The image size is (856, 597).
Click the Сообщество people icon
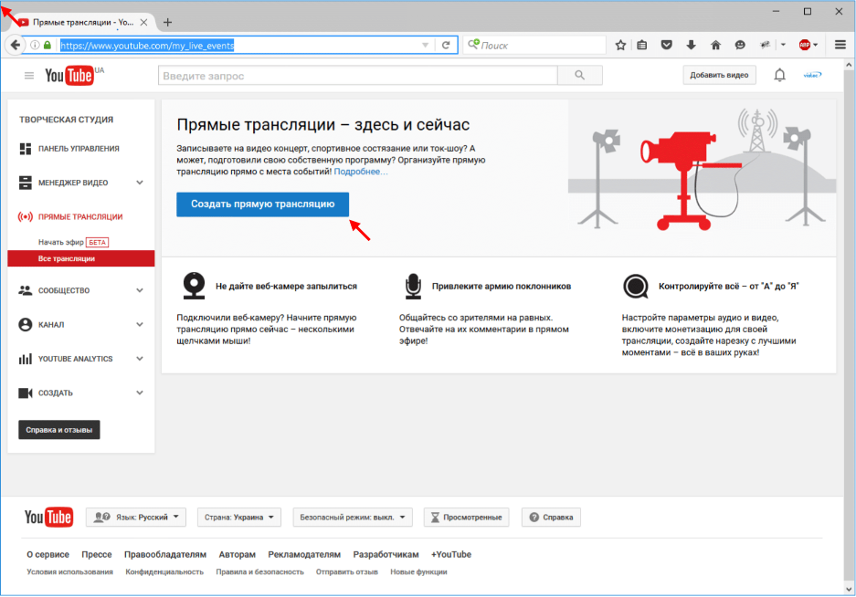point(25,290)
